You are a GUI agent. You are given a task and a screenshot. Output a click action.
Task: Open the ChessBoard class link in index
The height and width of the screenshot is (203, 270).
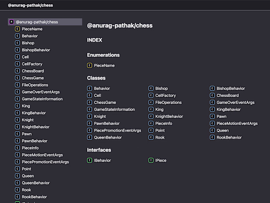pyautogui.click(x=228, y=96)
